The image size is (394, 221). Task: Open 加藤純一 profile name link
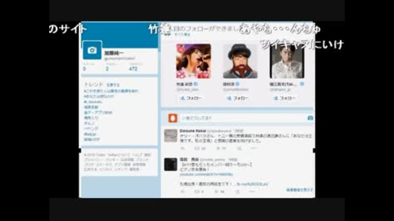point(114,53)
